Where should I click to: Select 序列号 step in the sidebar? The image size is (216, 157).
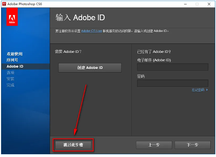point(12,60)
